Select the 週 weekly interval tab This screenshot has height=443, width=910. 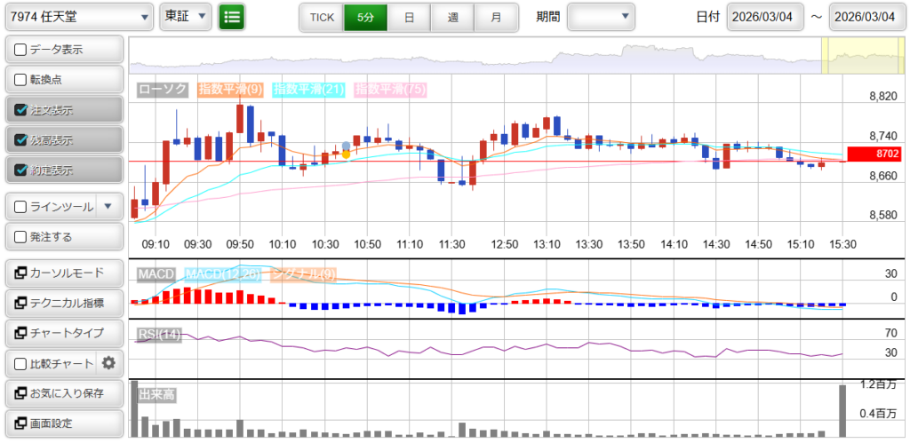click(452, 17)
